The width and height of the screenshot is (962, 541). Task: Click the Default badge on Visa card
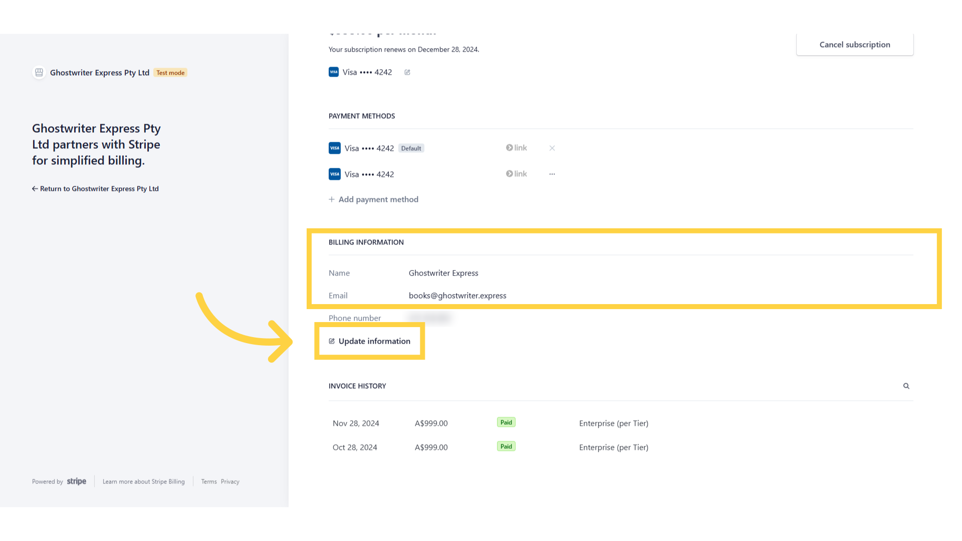point(411,148)
